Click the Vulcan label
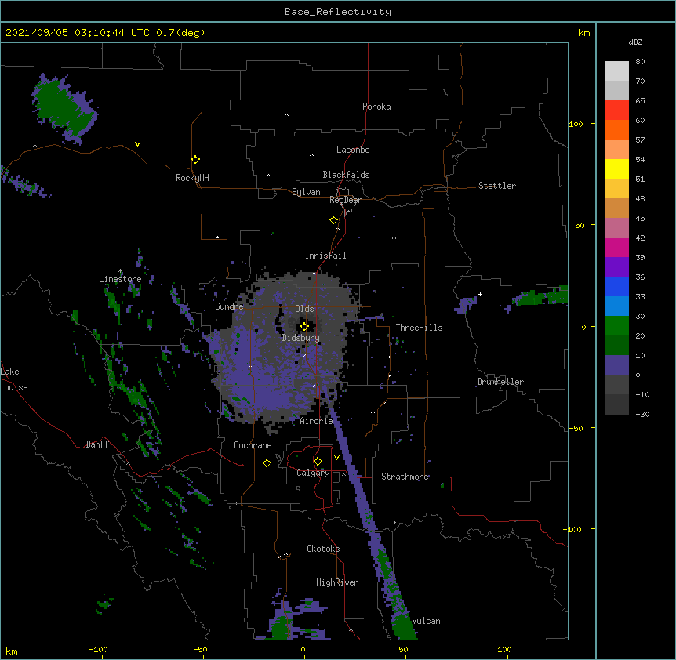This screenshot has width=676, height=660. tap(426, 621)
